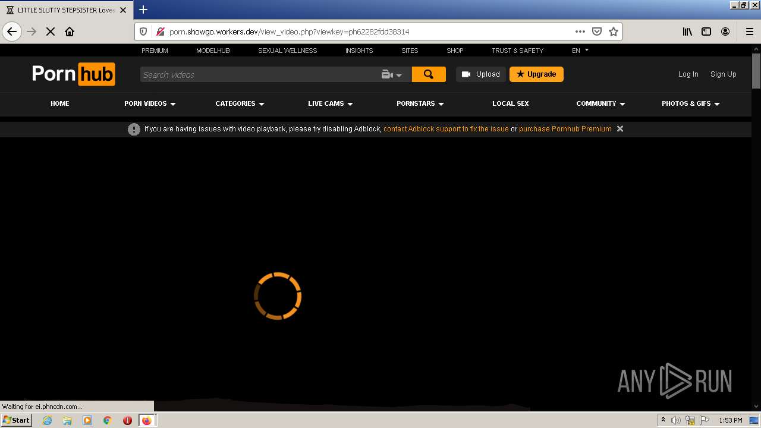Stop page loading with the X button
Screen dimensions: 761x428
tap(51, 32)
